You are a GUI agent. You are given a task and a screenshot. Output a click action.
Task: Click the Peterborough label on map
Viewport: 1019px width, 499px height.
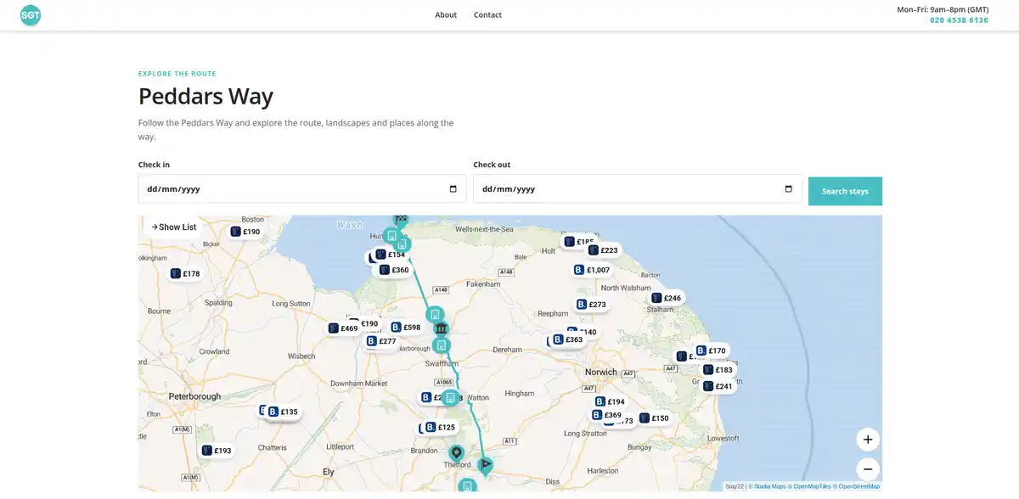(194, 396)
